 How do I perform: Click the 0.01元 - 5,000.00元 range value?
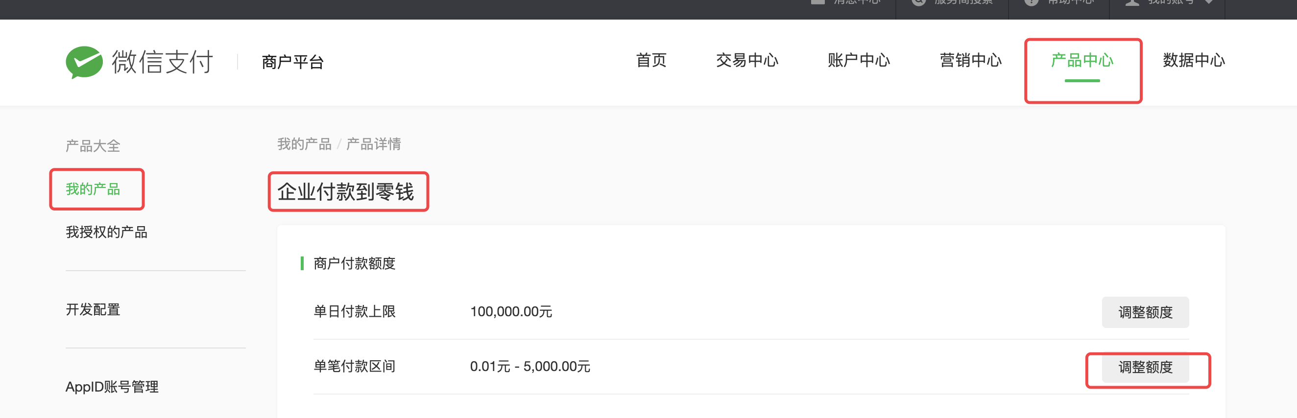(x=530, y=366)
